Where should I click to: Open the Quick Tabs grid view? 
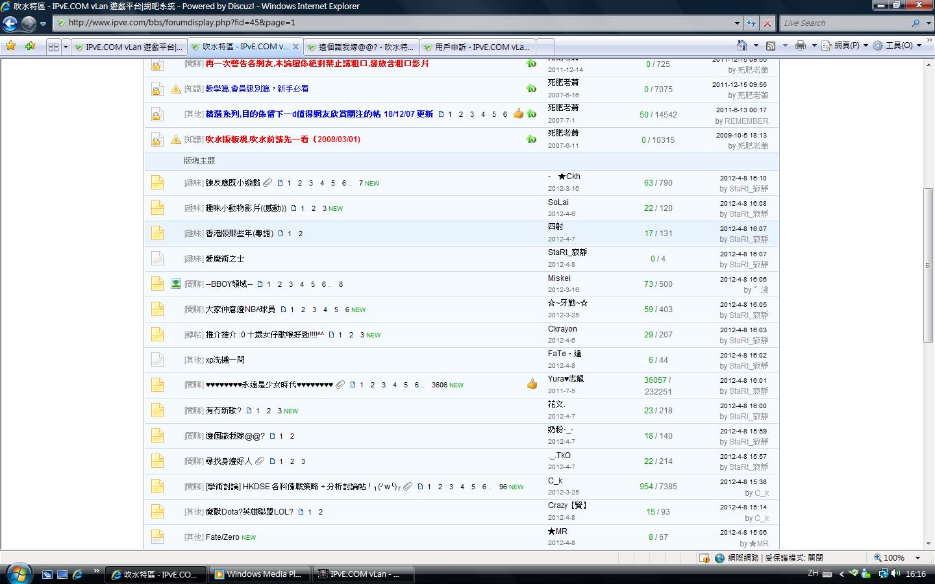(53, 47)
